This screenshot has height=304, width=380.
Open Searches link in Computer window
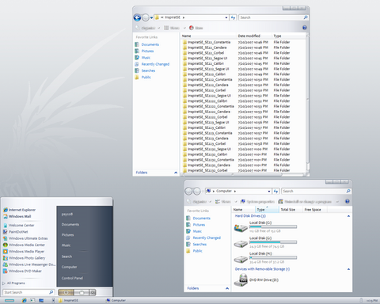pyautogui.click(x=199, y=245)
